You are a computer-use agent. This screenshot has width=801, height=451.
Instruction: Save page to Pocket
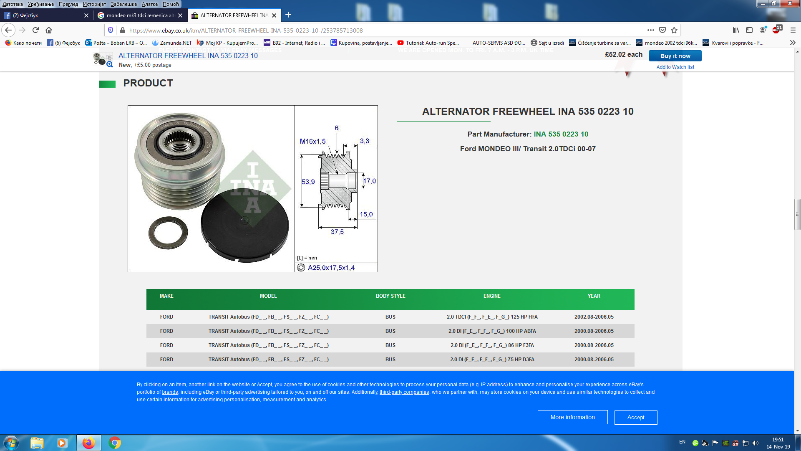tap(662, 30)
